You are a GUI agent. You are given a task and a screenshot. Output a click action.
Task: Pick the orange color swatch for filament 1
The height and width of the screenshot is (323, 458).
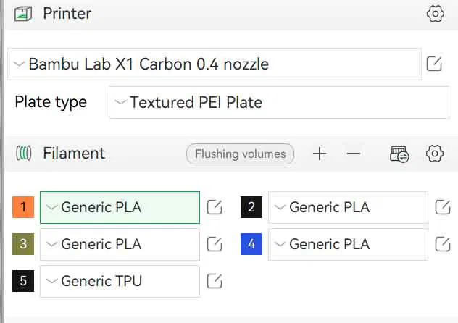(23, 208)
